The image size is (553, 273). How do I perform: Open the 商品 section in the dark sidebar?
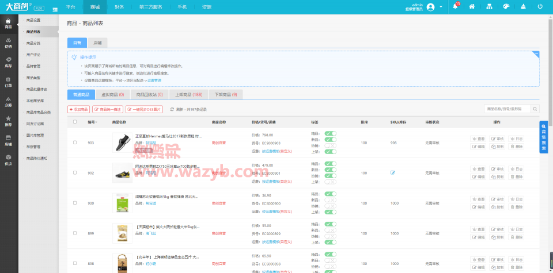(8, 24)
